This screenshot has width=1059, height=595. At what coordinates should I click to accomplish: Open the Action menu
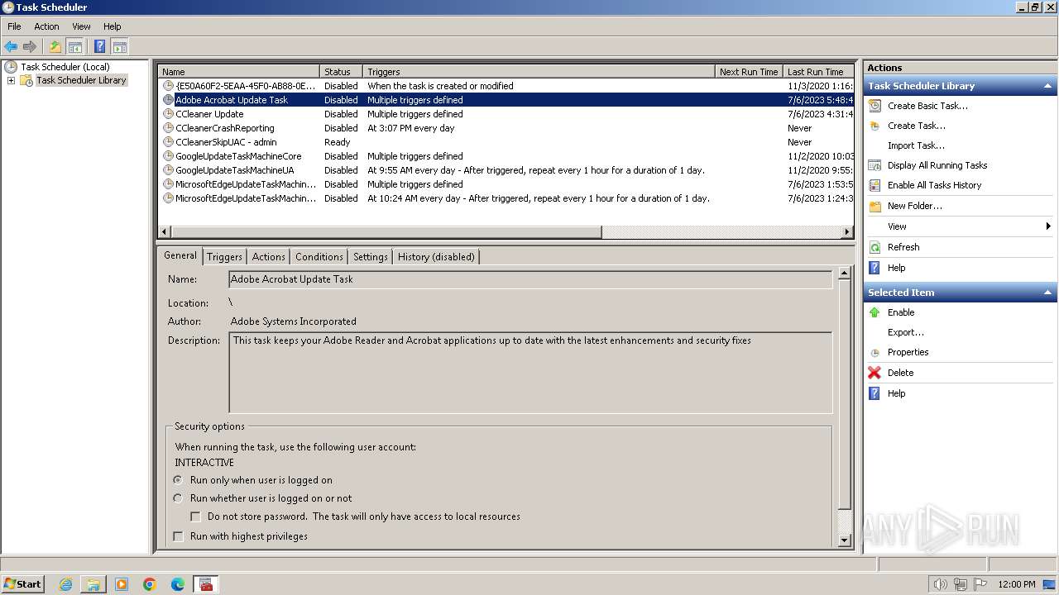46,26
